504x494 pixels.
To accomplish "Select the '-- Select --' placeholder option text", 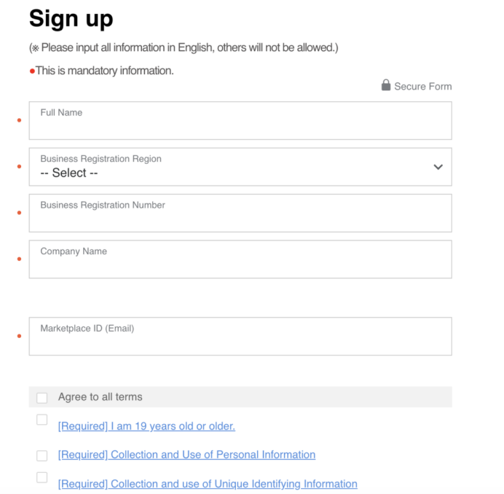I will 68,173.
